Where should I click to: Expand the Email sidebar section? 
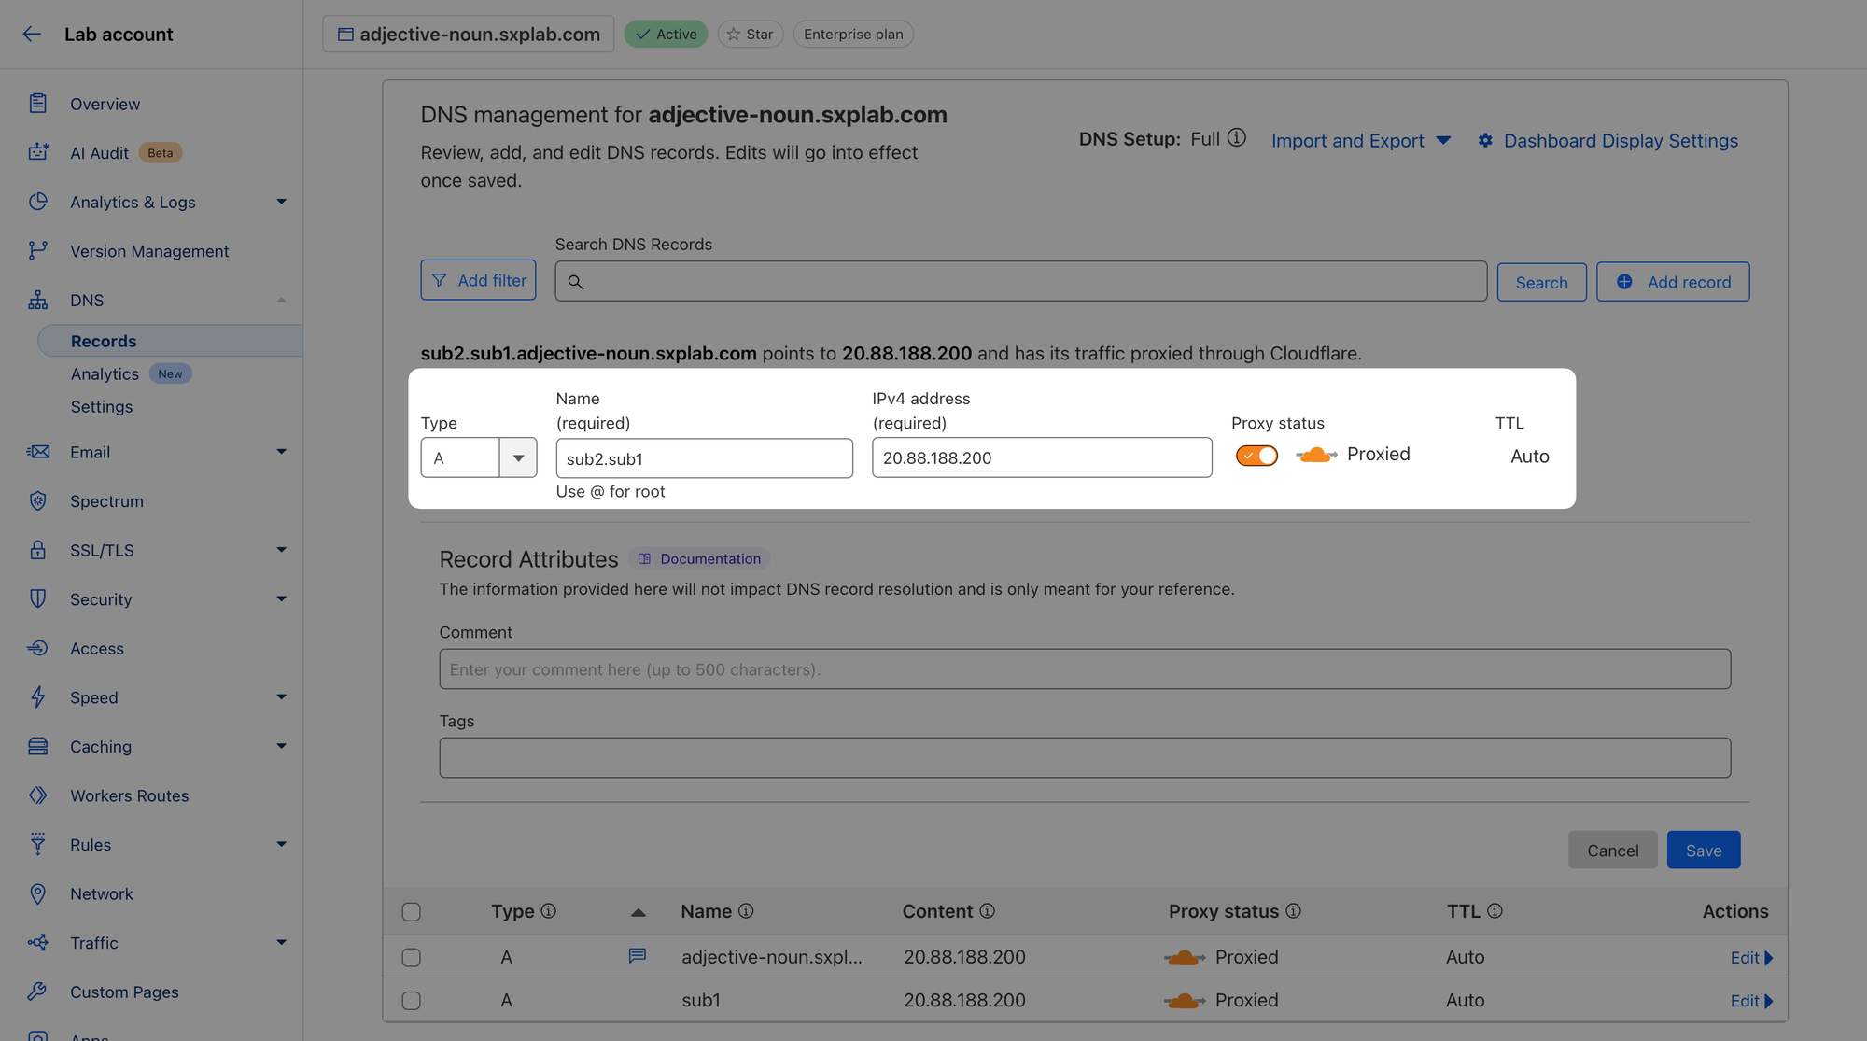pyautogui.click(x=281, y=452)
